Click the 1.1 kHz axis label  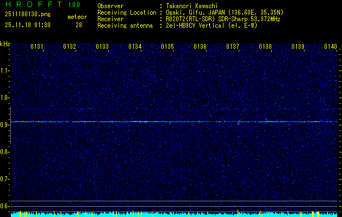click(4, 71)
